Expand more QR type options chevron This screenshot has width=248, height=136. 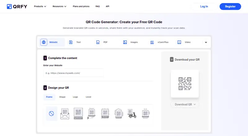click(206, 42)
